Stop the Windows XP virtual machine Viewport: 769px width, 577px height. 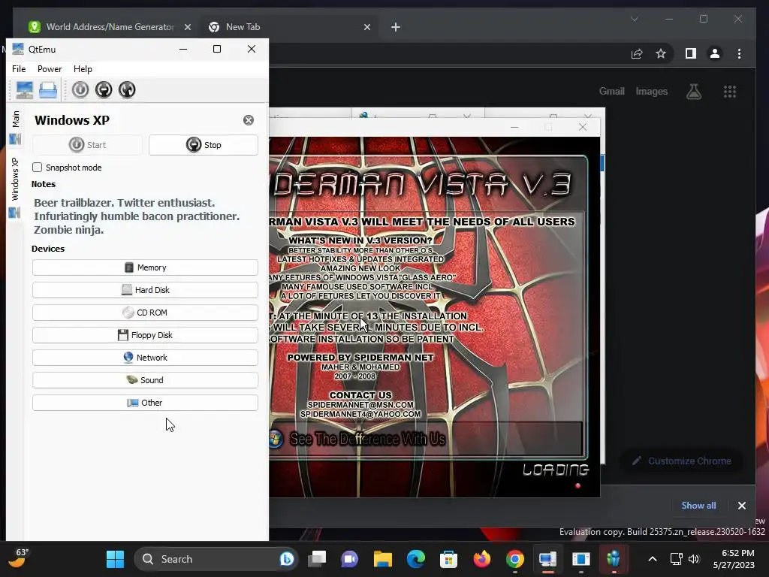pyautogui.click(x=204, y=145)
